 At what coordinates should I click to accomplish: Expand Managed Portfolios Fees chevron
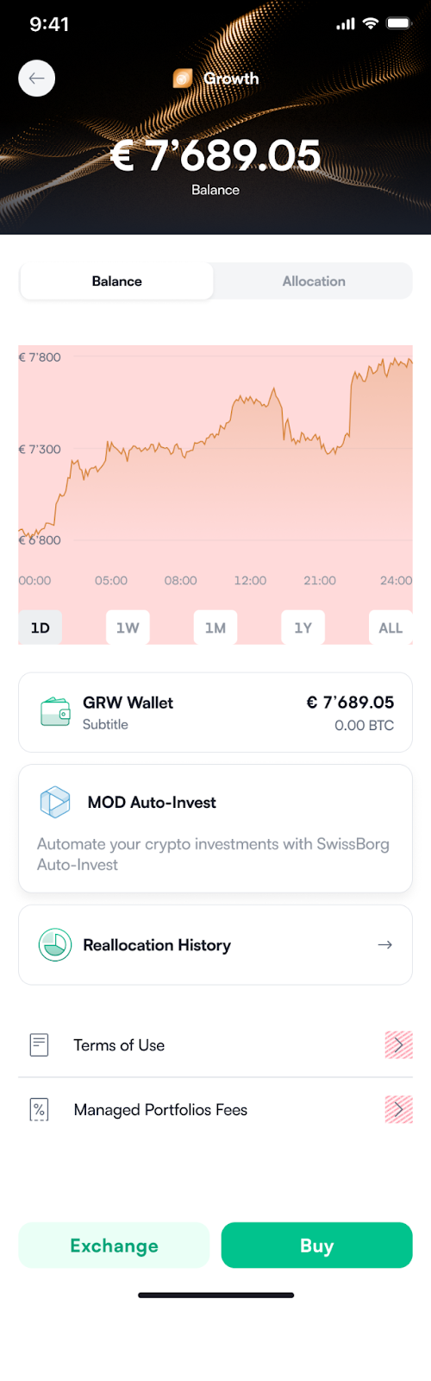tap(398, 1109)
